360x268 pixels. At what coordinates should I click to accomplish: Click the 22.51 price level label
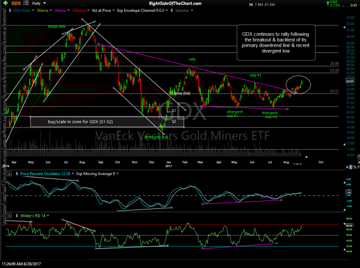coord(334,91)
